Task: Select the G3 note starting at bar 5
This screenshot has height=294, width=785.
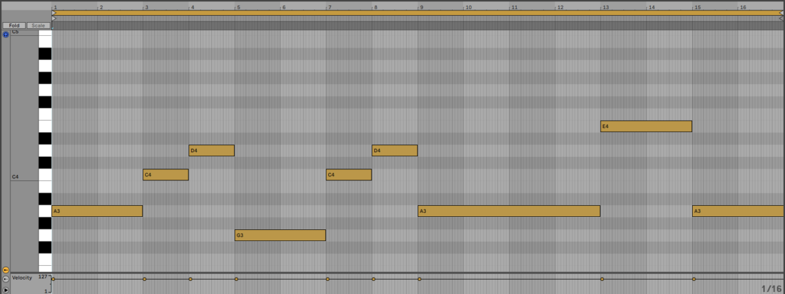Action: [280, 235]
